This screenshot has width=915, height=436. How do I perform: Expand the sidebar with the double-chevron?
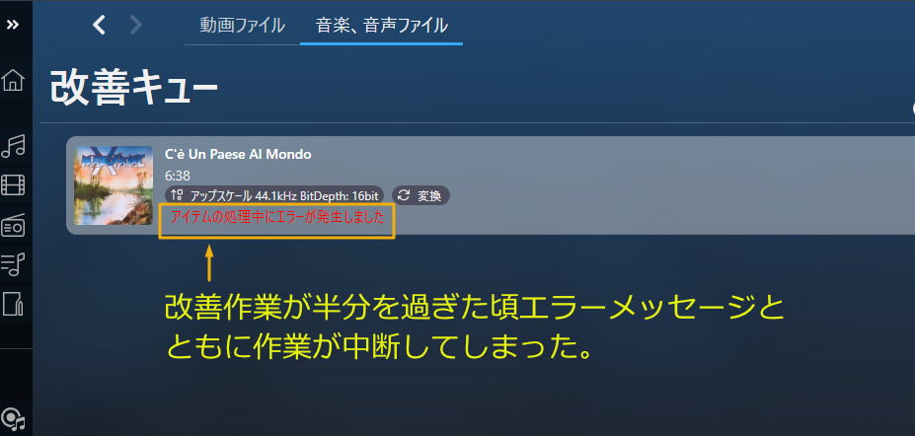point(13,25)
